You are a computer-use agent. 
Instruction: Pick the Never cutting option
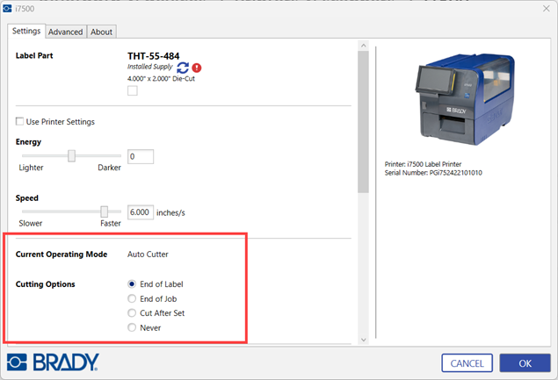(133, 327)
